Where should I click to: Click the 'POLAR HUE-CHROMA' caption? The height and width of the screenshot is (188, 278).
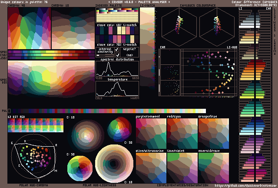point(33,185)
